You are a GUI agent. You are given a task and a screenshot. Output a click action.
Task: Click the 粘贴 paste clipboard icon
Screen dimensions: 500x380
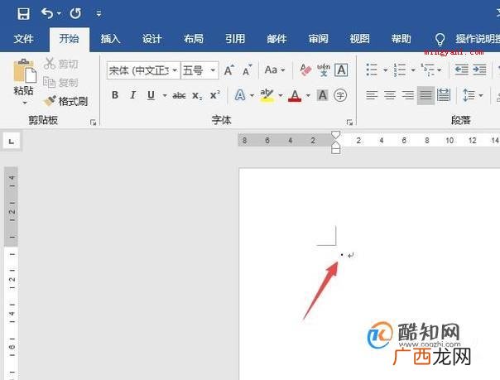pyautogui.click(x=24, y=70)
